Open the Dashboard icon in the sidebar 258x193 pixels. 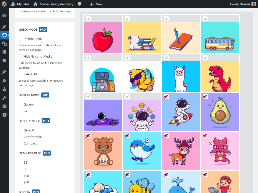[x=5, y=15]
